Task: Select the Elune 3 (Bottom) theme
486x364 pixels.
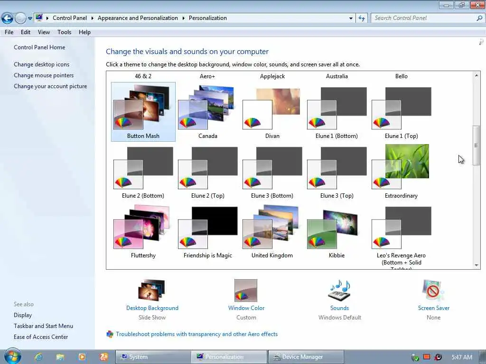Action: click(272, 172)
